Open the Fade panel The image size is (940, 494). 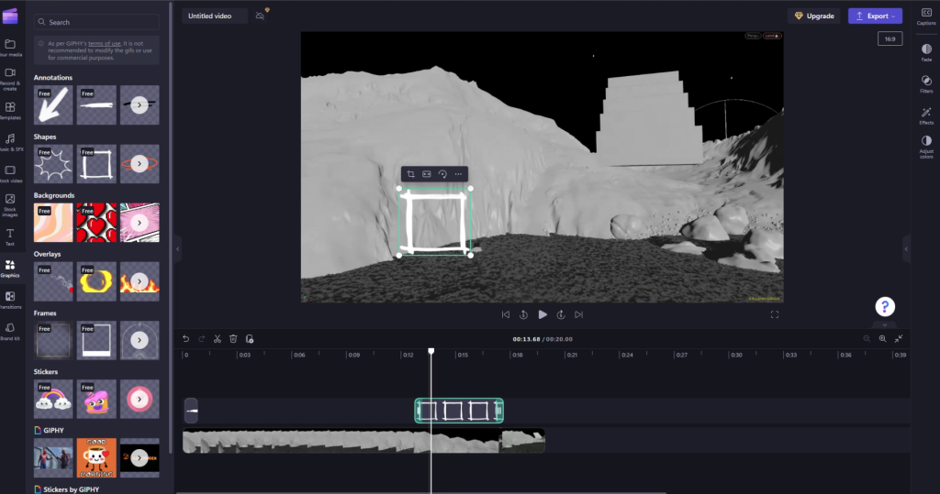[x=926, y=52]
